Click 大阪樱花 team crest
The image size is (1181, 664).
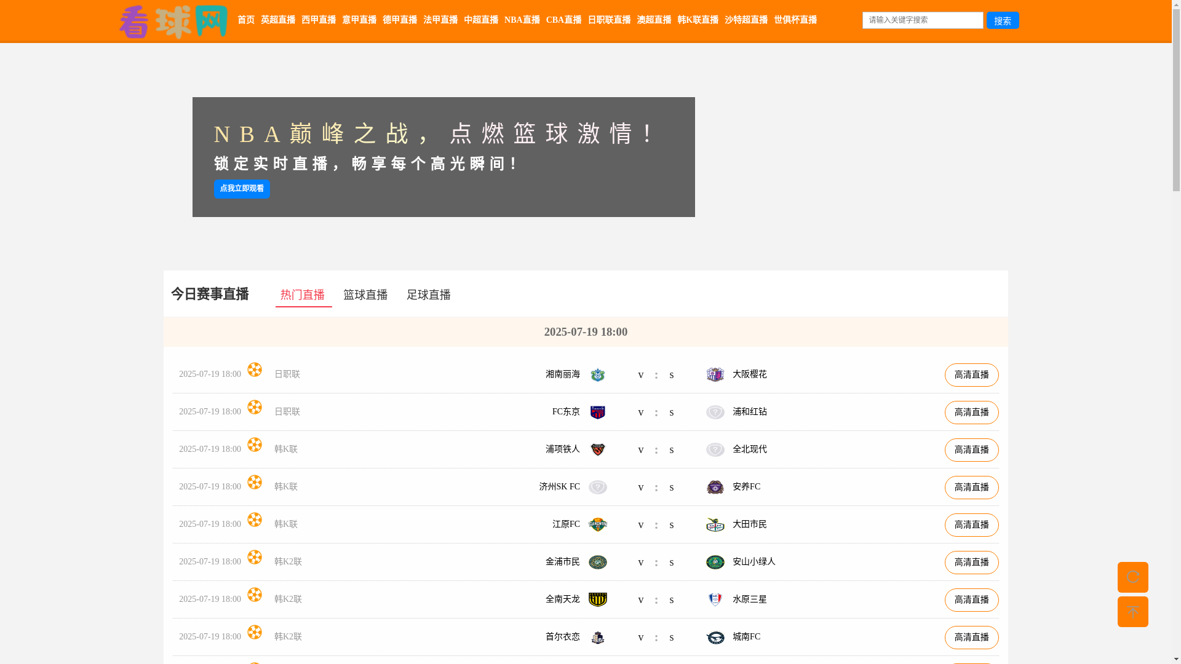click(715, 374)
